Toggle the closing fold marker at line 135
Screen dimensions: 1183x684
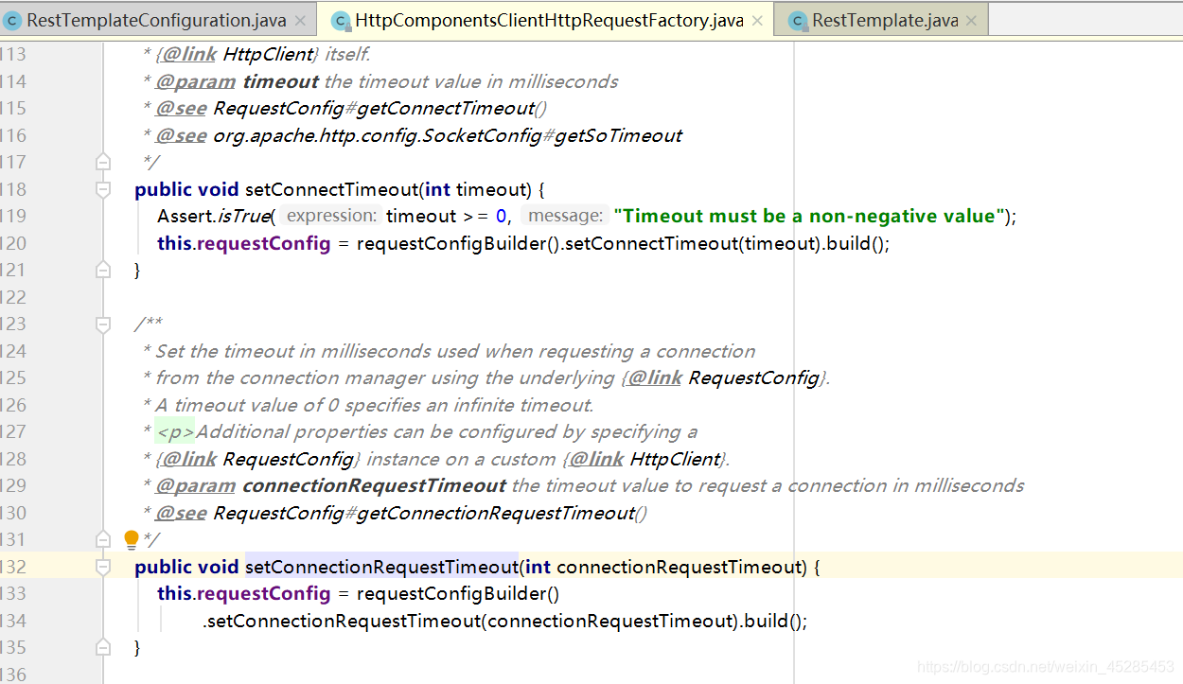point(102,647)
